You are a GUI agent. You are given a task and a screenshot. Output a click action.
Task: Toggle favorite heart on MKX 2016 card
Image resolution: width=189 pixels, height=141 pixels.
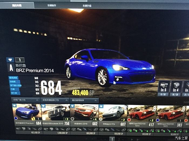72,106
